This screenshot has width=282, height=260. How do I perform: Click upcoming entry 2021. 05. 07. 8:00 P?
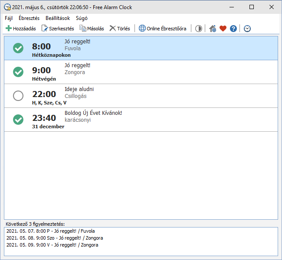coord(50,231)
